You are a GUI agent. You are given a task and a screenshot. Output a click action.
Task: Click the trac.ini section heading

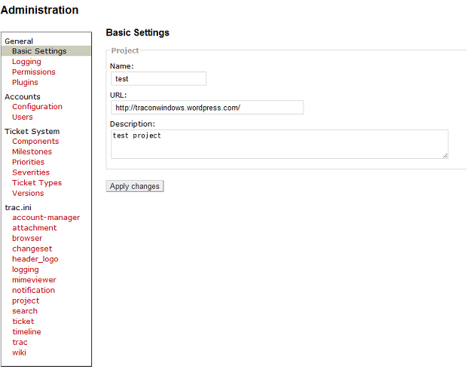[x=18, y=208]
